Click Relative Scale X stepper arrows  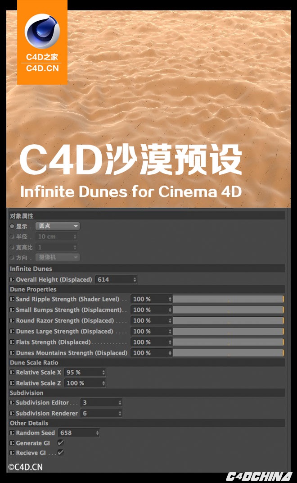coord(103,372)
